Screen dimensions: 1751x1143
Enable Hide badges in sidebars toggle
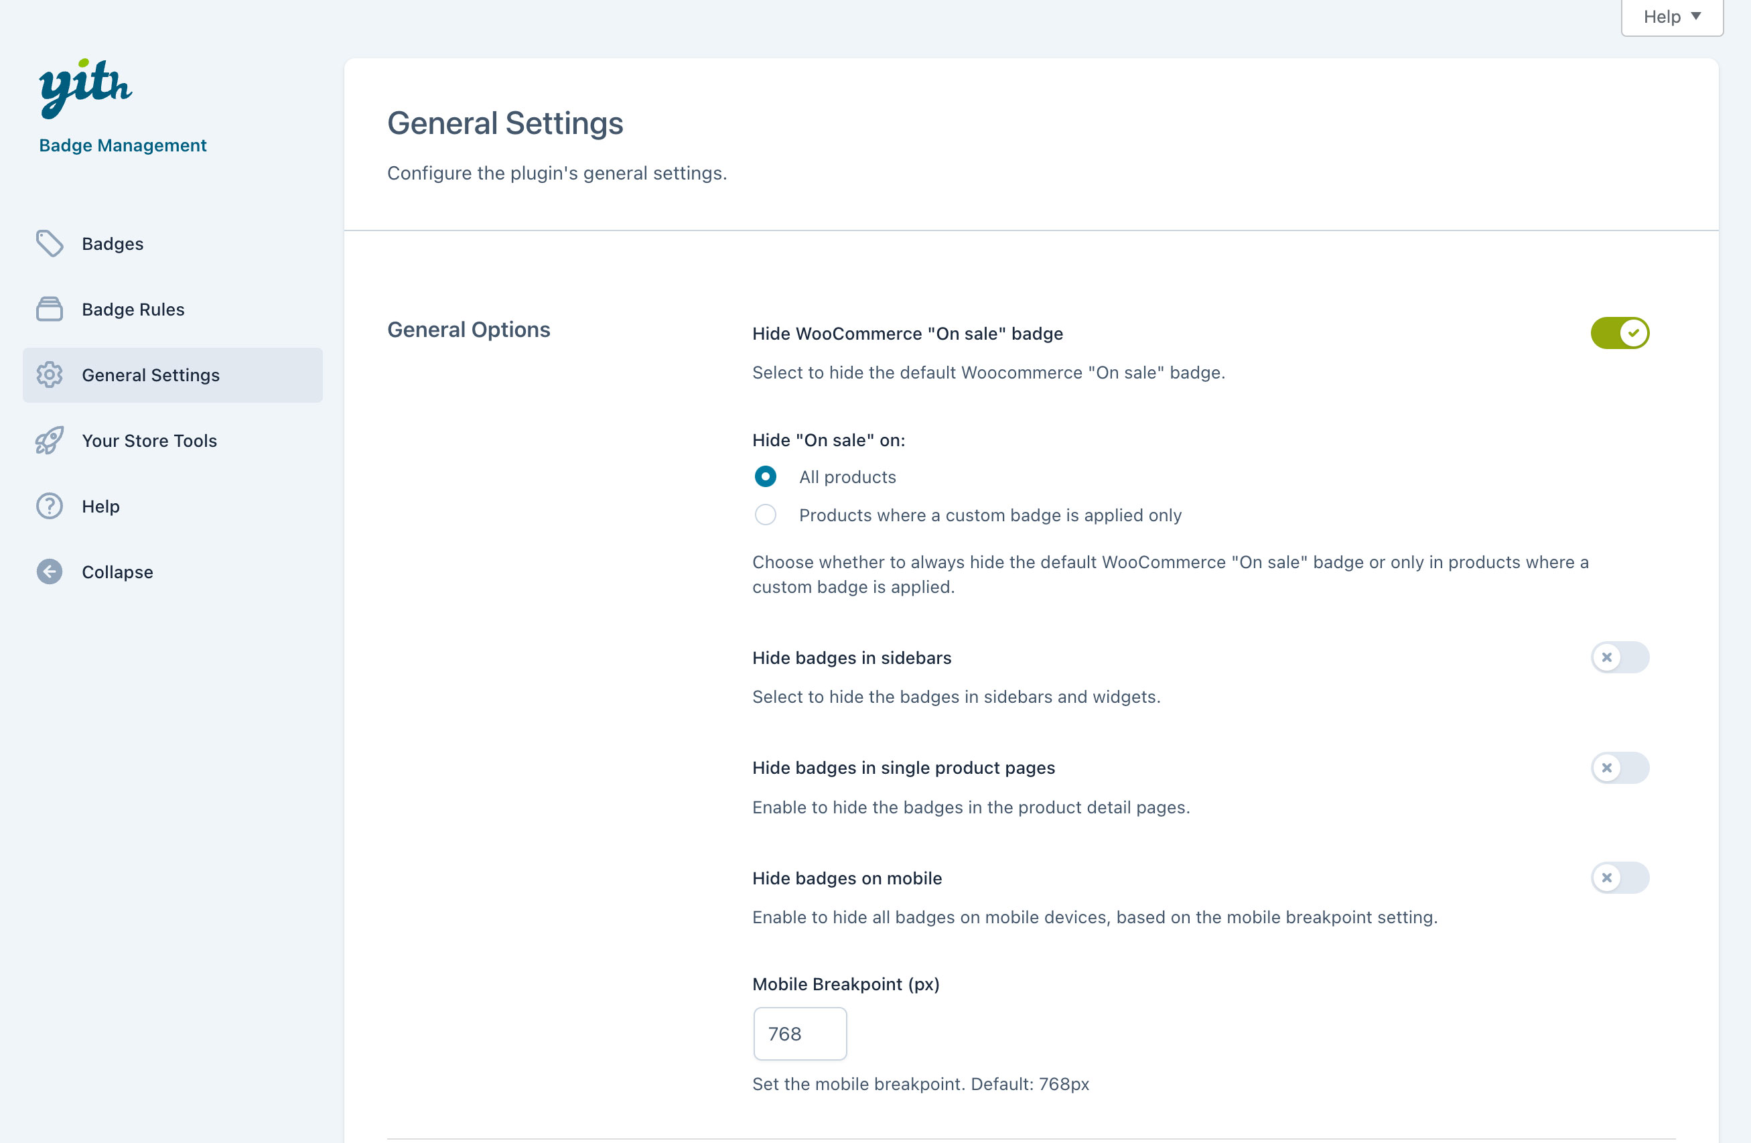1619,657
